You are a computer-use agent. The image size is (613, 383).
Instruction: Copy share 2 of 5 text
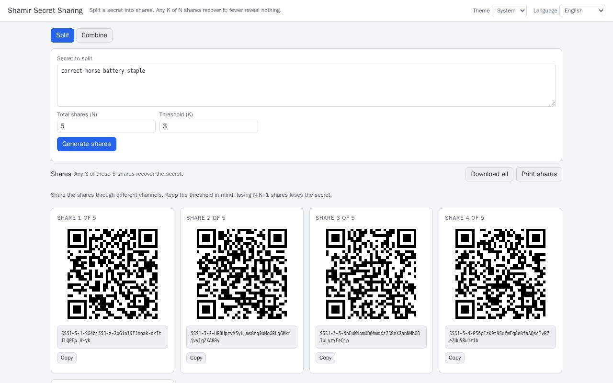196,358
